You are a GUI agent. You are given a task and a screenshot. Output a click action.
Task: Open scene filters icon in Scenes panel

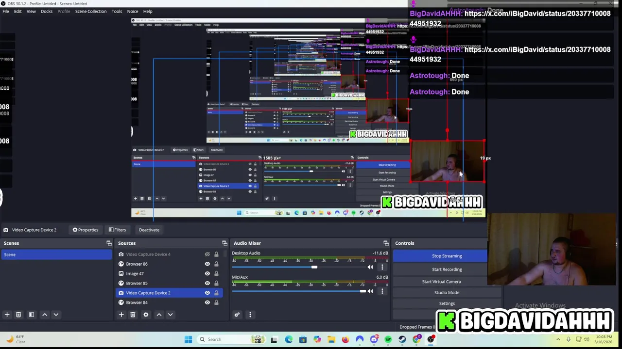32,315
